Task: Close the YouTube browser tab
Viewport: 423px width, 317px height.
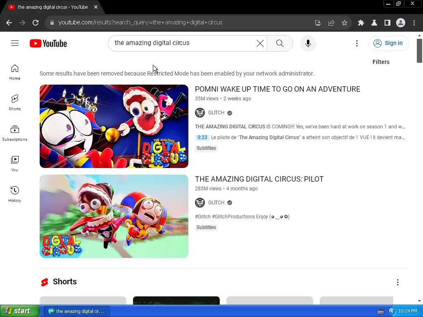Action: click(96, 7)
